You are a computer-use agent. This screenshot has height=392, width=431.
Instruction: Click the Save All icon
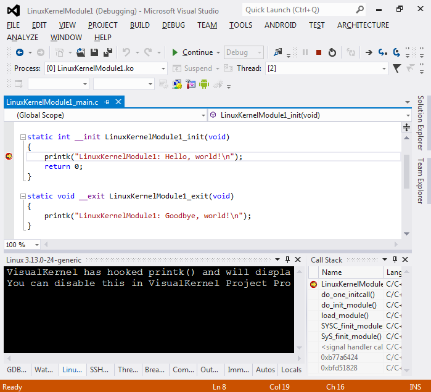pyautogui.click(x=108, y=52)
